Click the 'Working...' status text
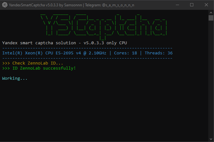The width and height of the screenshot is (214, 142). (x=15, y=78)
